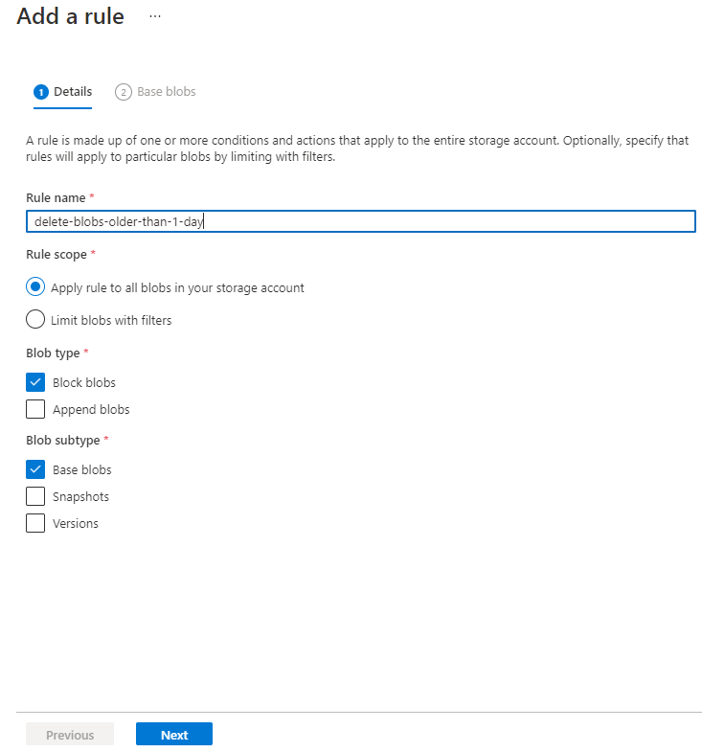Untick the Base blobs subtype checkbox
This screenshot has width=702, height=752.
point(35,469)
